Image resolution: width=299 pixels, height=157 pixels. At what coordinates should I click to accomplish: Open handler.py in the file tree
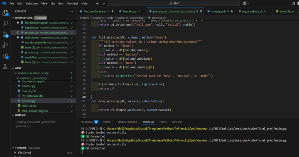[43, 86]
